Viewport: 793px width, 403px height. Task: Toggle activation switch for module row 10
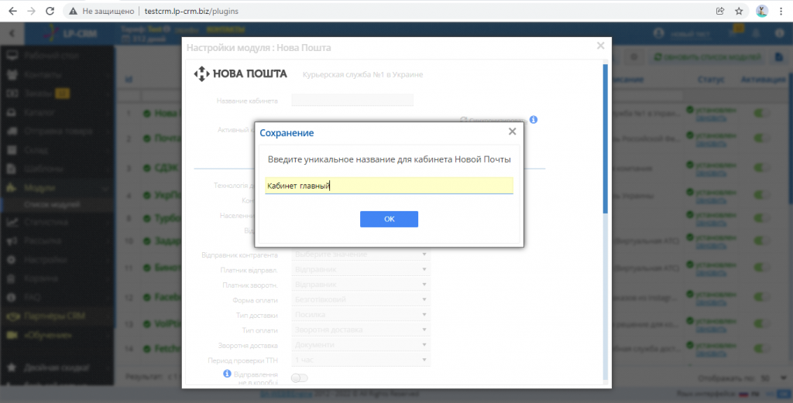761,241
